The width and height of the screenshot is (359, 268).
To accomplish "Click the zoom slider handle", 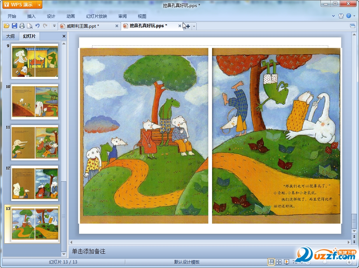I will (x=325, y=262).
